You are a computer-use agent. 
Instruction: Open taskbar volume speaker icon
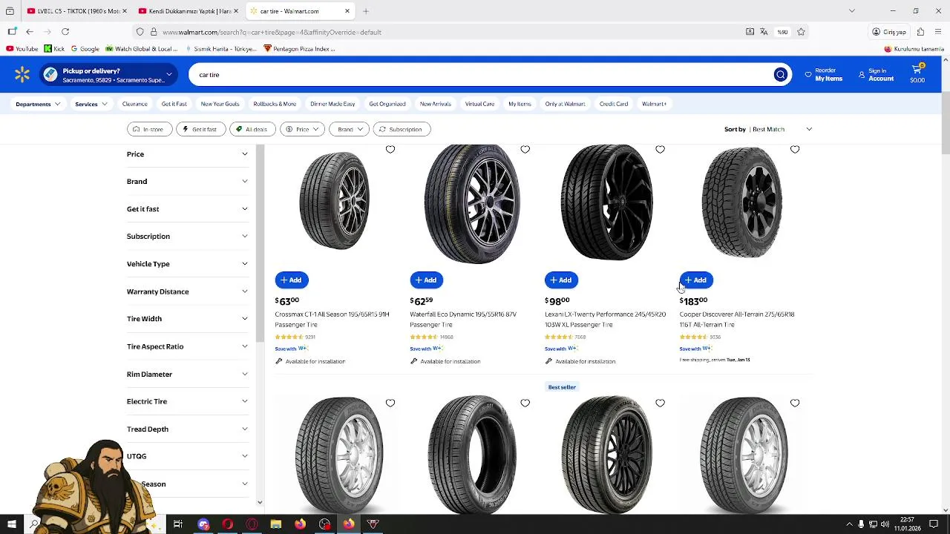(885, 524)
